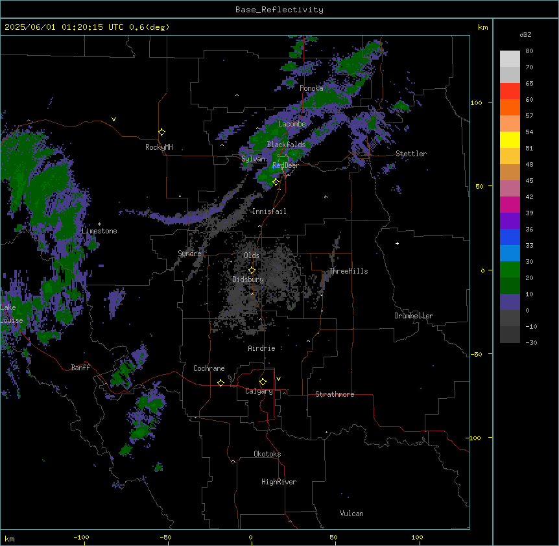Click the 45 value on the dBZ scale
The image size is (559, 546).
529,181
